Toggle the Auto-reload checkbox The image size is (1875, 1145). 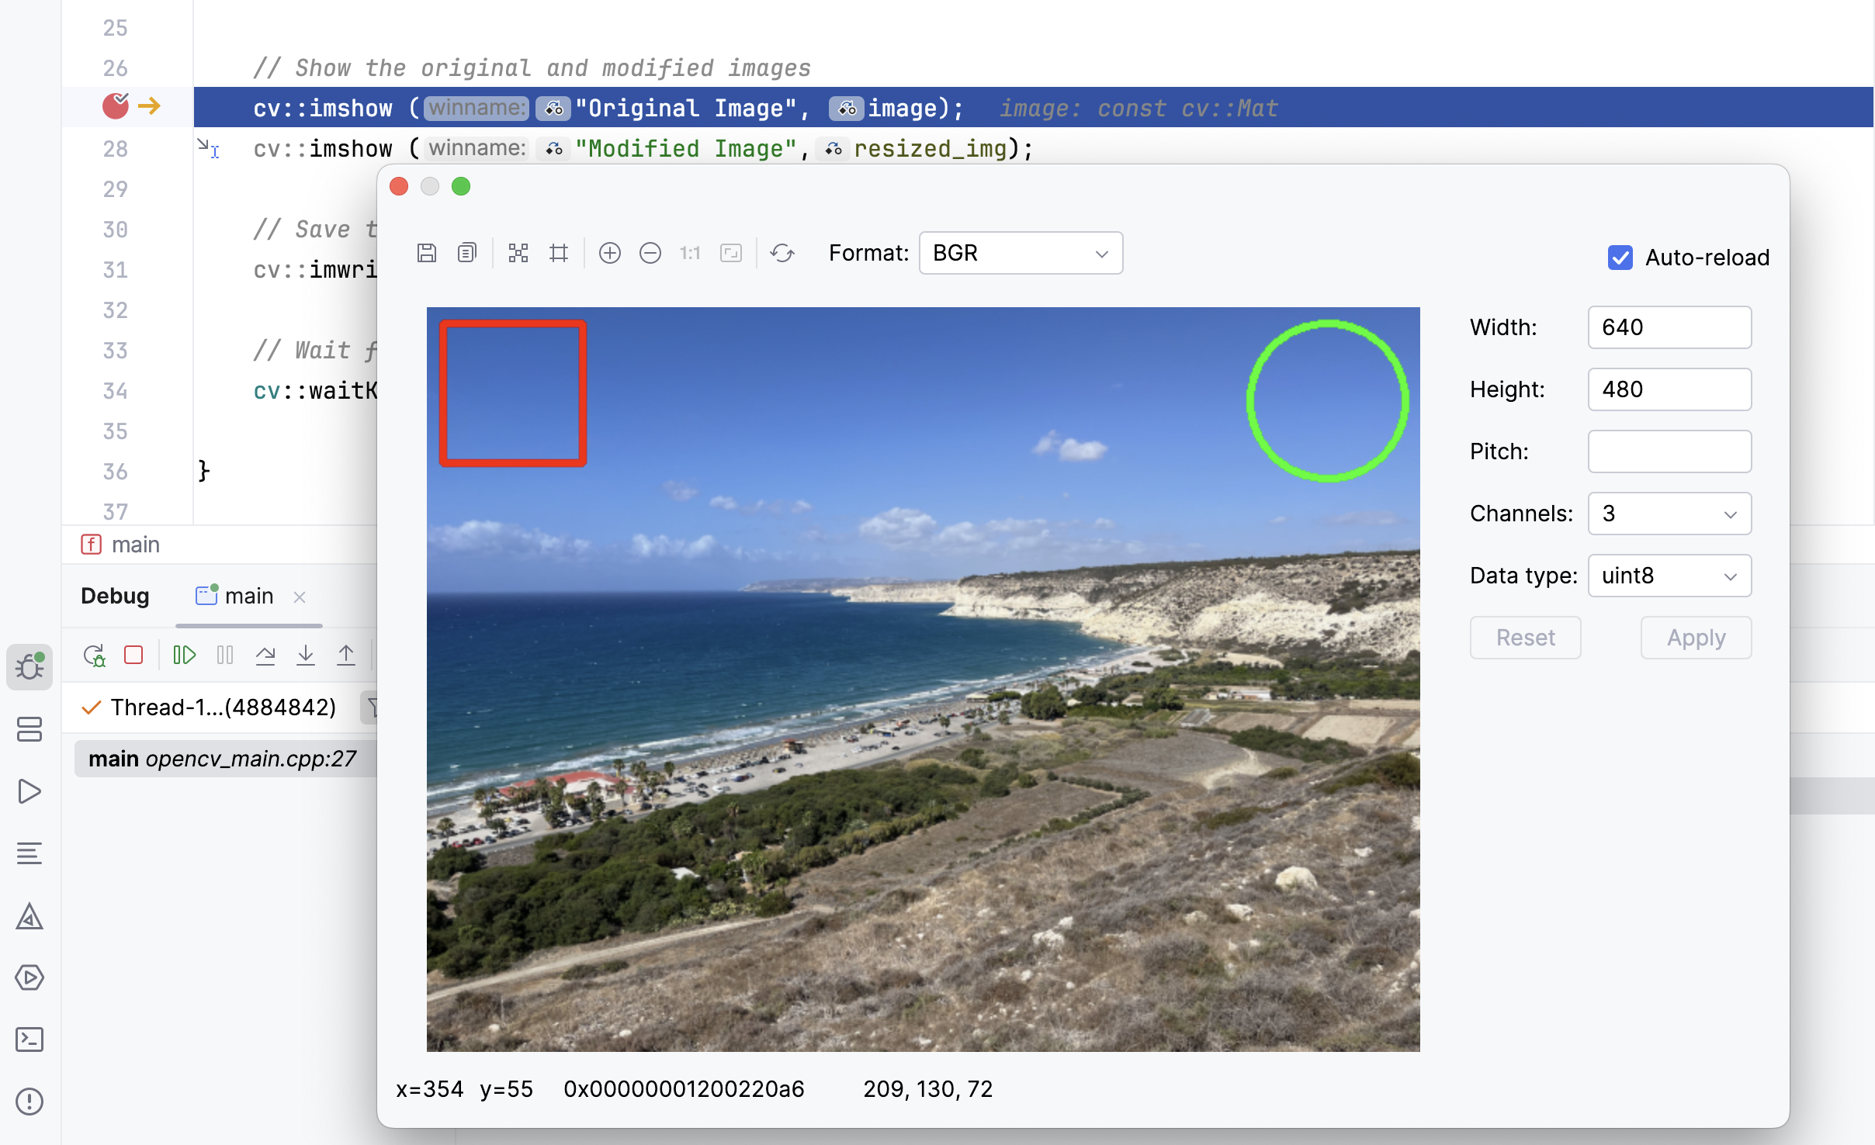pyautogui.click(x=1619, y=256)
